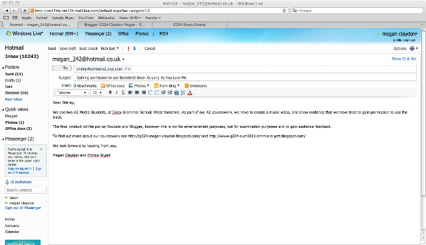
Task: Decrease indent of the paragraph
Action: click(164, 93)
